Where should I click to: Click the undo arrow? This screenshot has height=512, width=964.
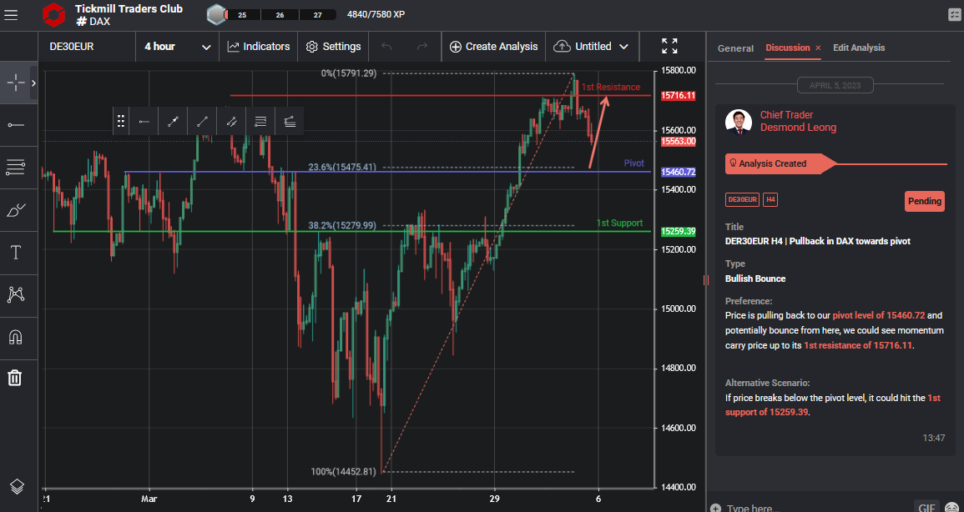386,47
